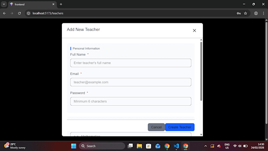The width and height of the screenshot is (268, 151).
Task: Click the Password input field
Action: coord(130,101)
